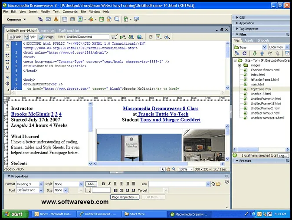Choose the Select arrow tool
This screenshot has height=220, width=292.
click(163, 169)
